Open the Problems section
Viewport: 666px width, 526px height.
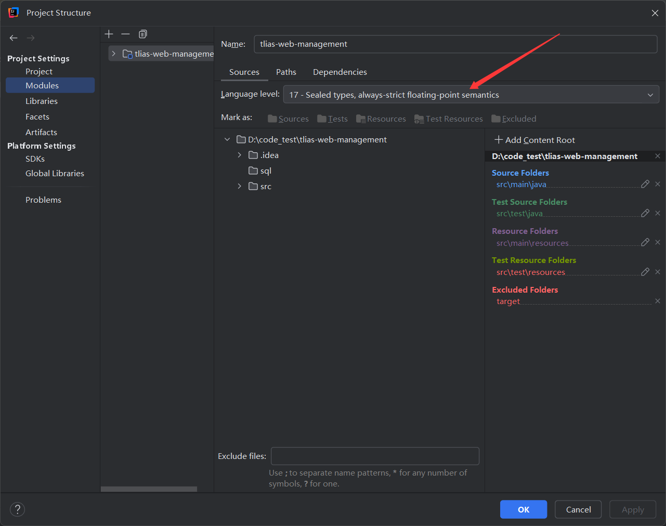tap(43, 200)
